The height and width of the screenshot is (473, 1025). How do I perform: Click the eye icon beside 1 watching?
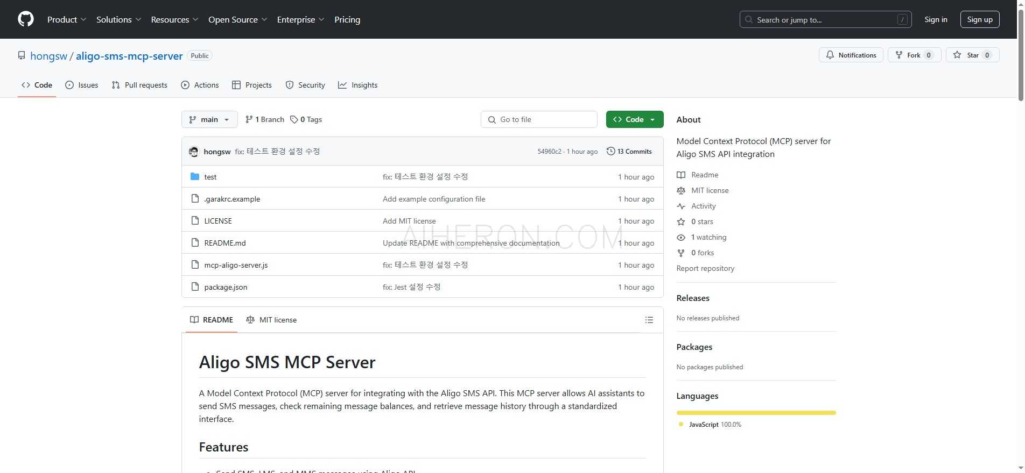681,237
